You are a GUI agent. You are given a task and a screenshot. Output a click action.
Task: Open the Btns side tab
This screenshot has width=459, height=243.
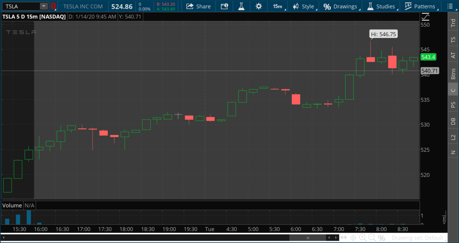pos(453,72)
